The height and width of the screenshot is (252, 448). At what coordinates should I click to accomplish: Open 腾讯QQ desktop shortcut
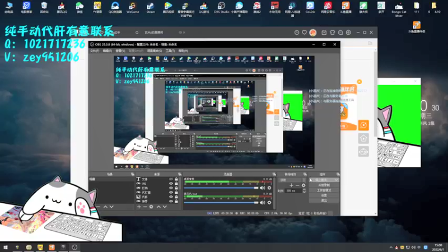coord(62,8)
